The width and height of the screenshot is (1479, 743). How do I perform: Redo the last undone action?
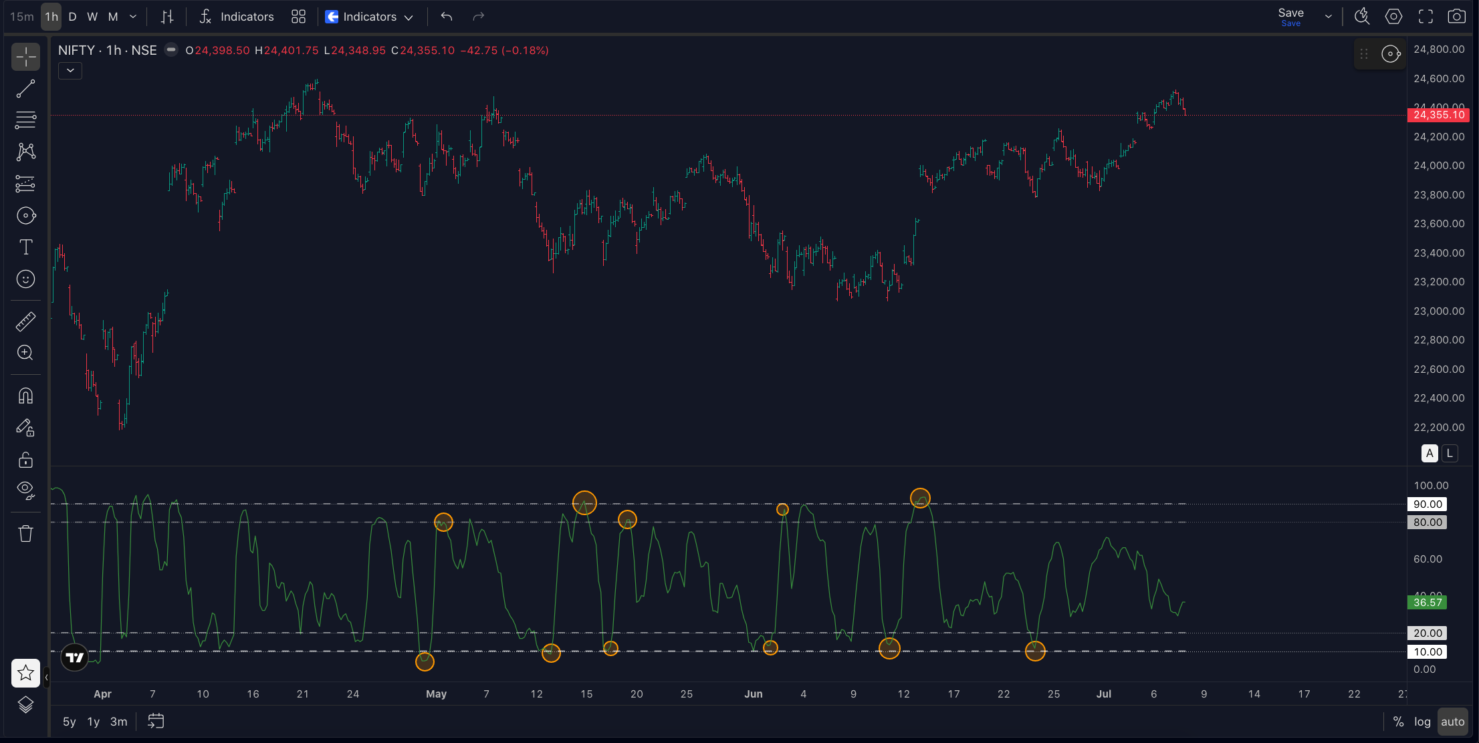478,17
